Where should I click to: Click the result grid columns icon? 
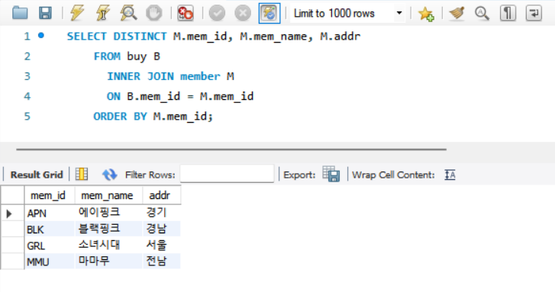(82, 175)
